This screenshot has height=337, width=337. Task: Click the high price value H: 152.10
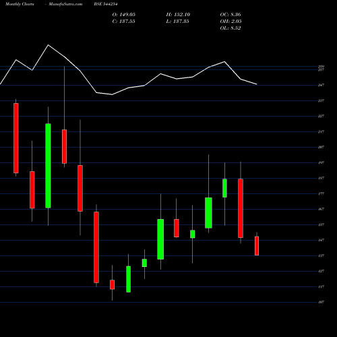[178, 15]
